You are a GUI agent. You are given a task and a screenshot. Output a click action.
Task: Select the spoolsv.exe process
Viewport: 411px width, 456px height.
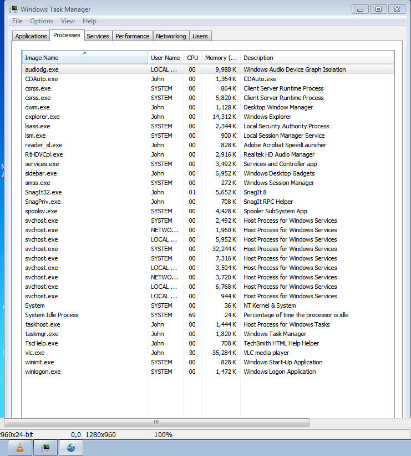[208, 211]
